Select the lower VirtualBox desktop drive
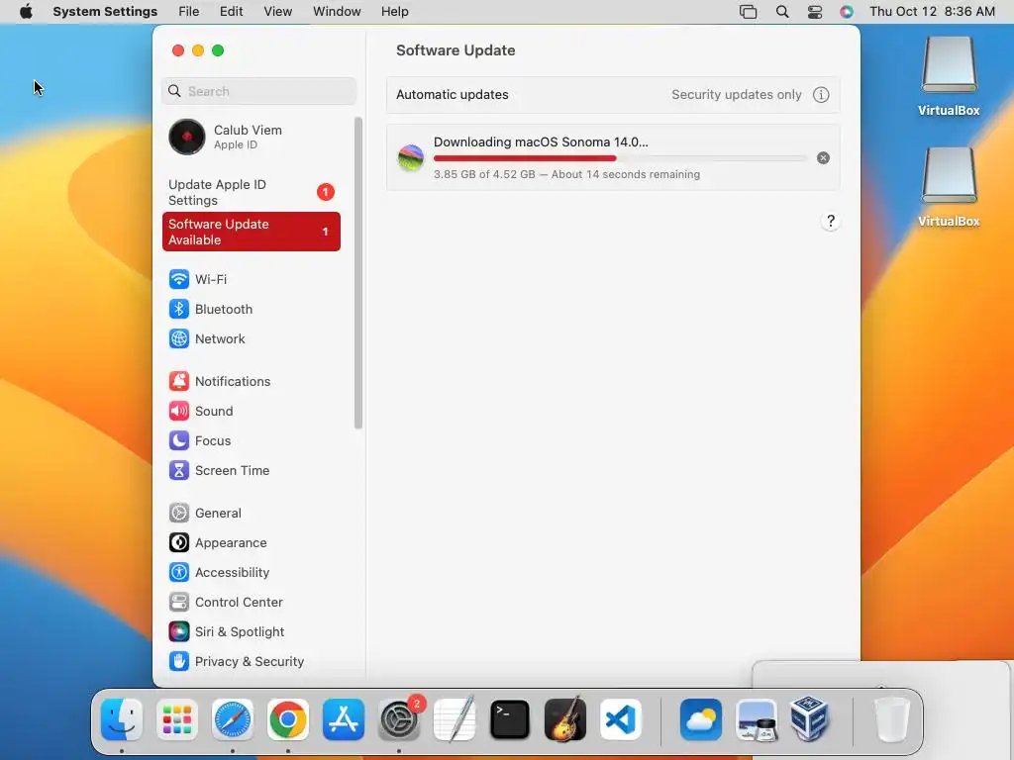The height and width of the screenshot is (760, 1014). 949,187
